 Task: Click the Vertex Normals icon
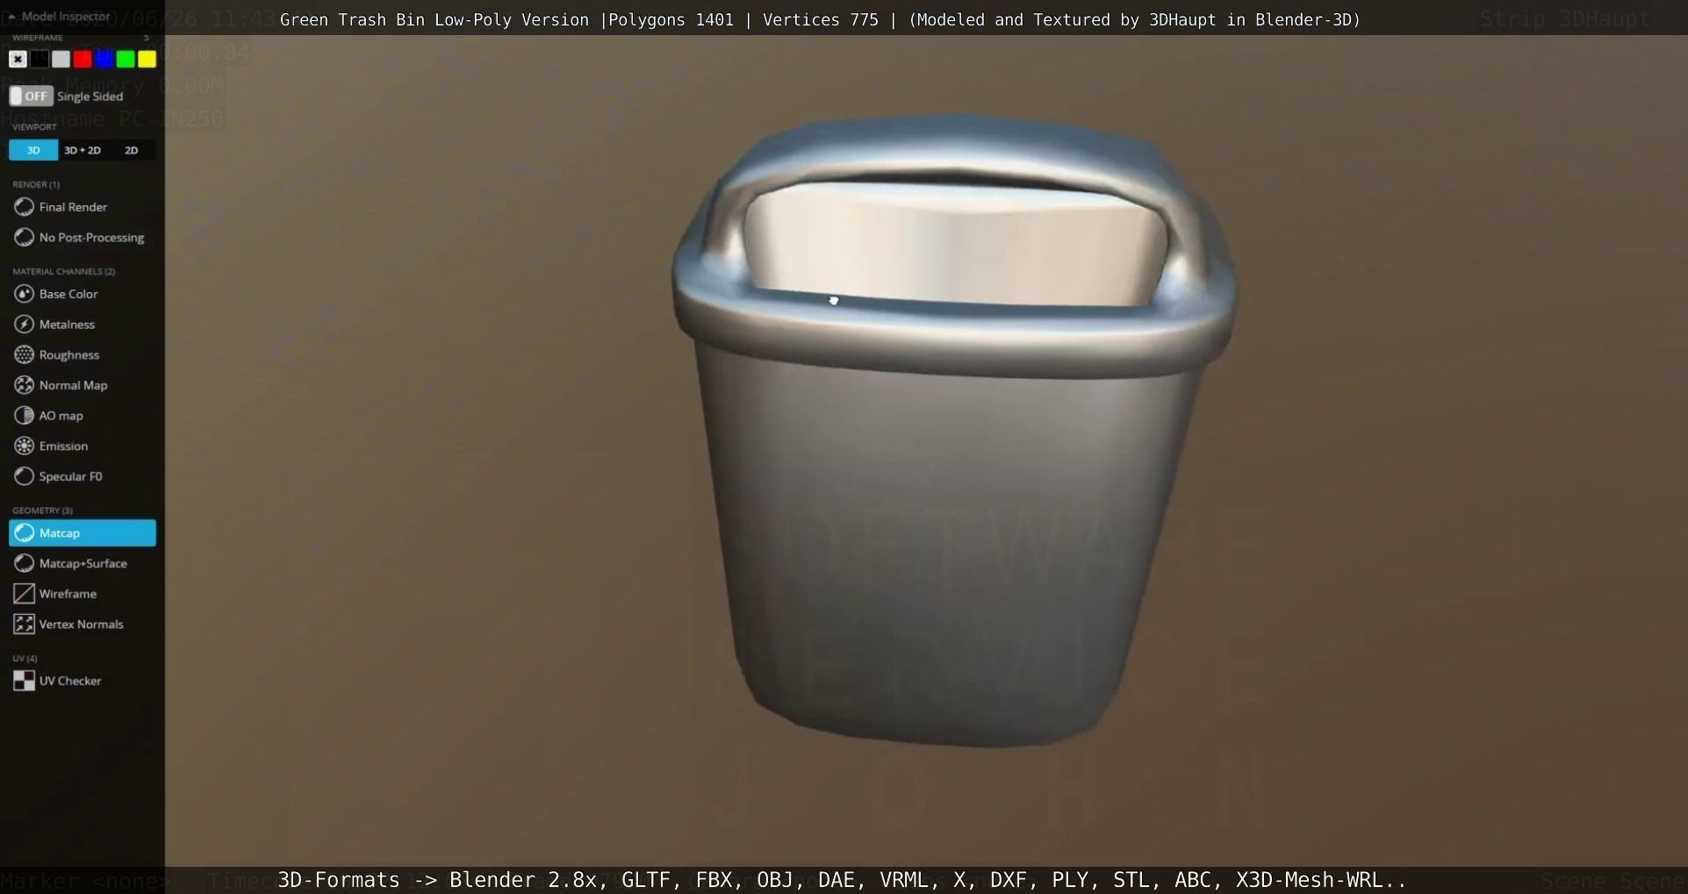point(25,625)
